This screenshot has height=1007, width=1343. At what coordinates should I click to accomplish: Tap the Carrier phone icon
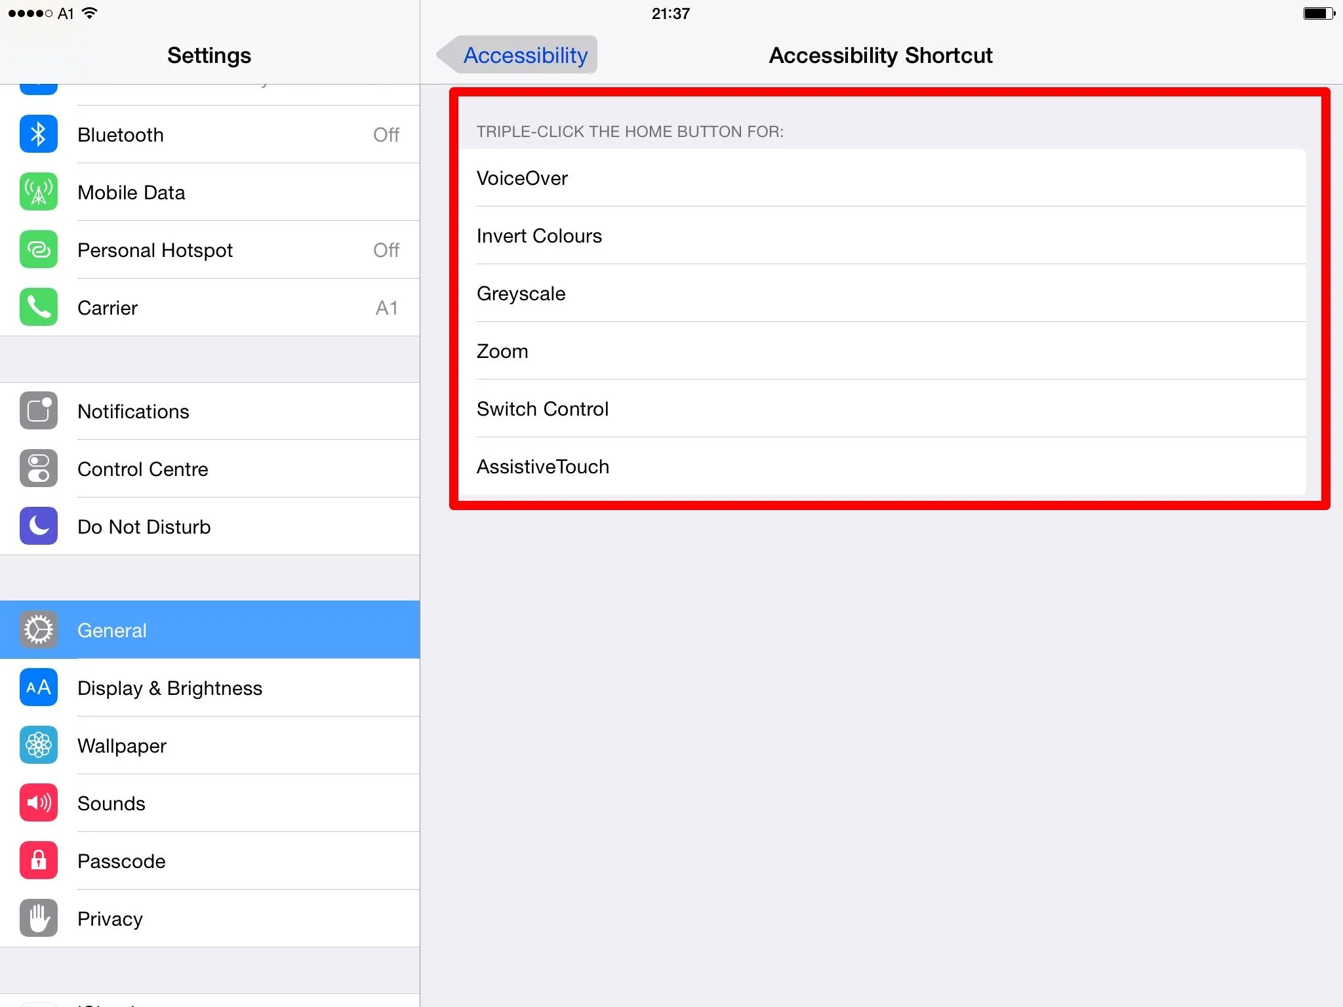(x=39, y=307)
